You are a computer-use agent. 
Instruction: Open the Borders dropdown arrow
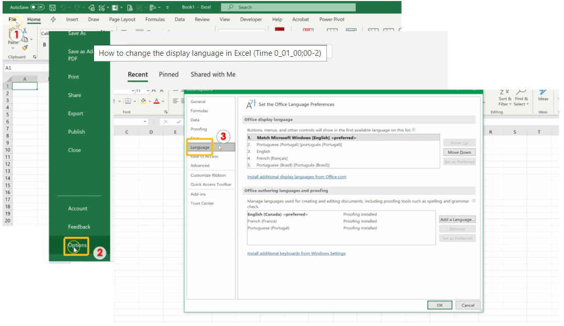coord(134,101)
